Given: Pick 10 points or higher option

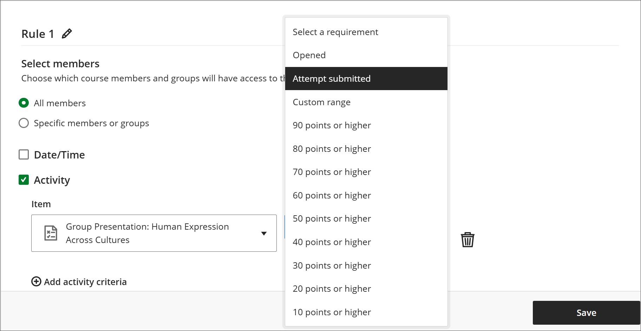Looking at the screenshot, I should click(x=332, y=312).
